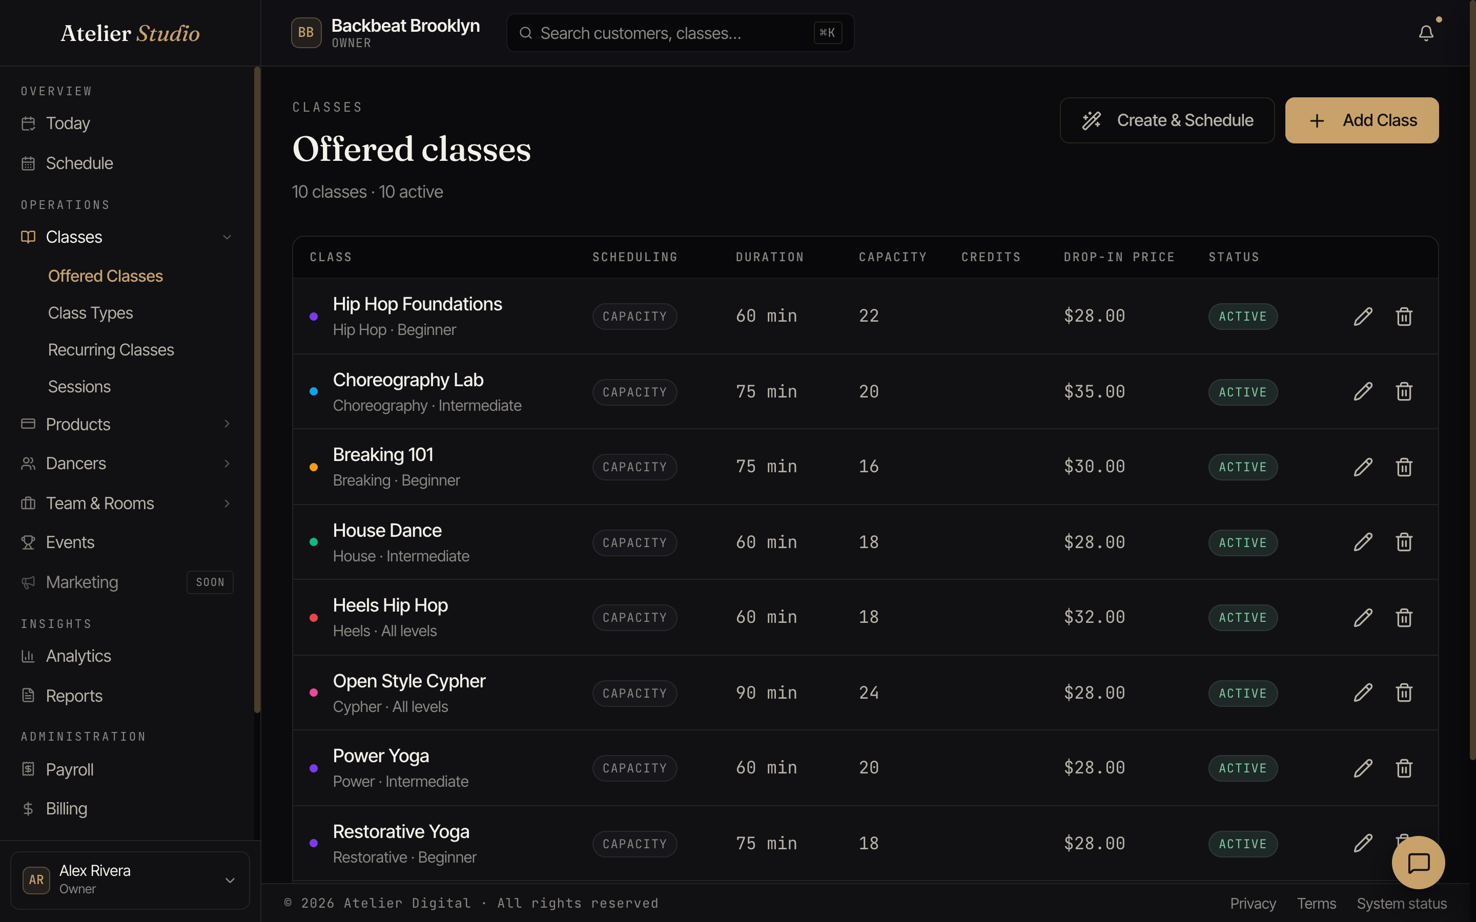Edit the Open Style Cypher class
Screen dimensions: 1476x922
tap(1363, 693)
